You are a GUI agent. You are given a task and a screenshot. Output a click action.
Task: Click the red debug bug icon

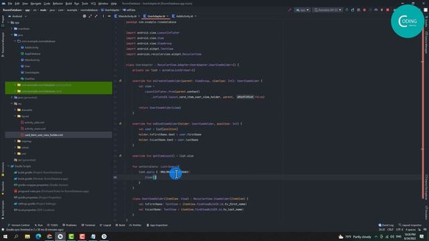(364, 10)
